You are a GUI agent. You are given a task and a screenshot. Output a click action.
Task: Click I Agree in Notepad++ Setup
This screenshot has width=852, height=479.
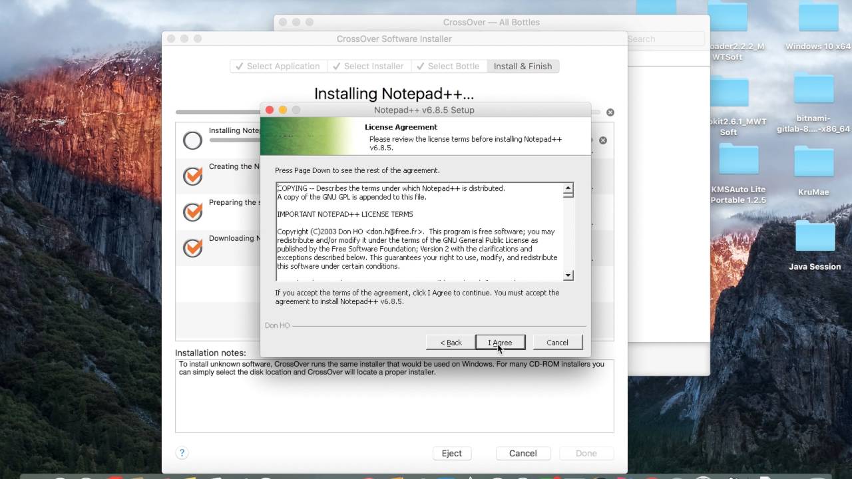click(501, 343)
